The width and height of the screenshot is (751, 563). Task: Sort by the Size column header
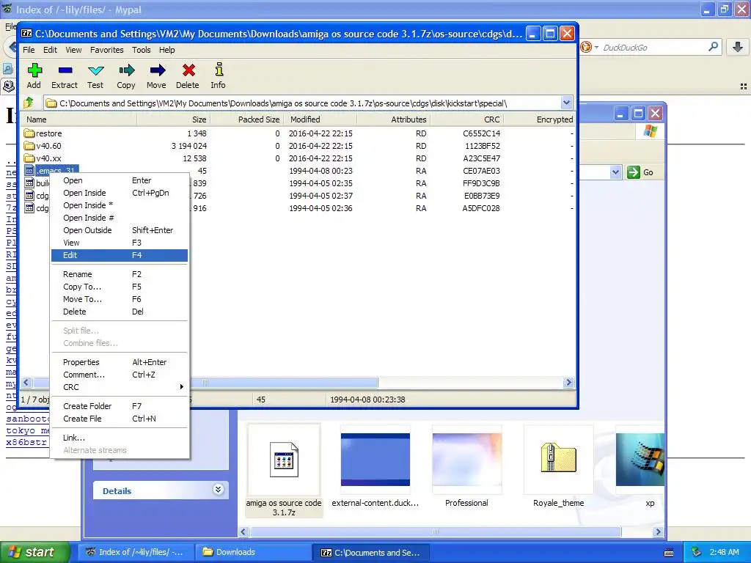[173, 119]
